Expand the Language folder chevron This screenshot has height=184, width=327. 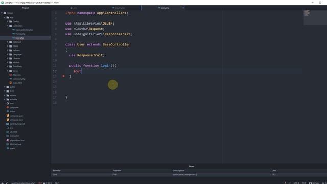point(8,54)
